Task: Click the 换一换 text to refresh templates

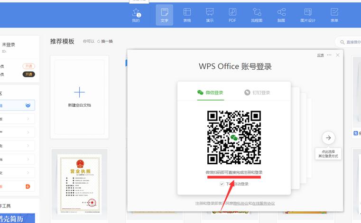Action: click(x=107, y=41)
